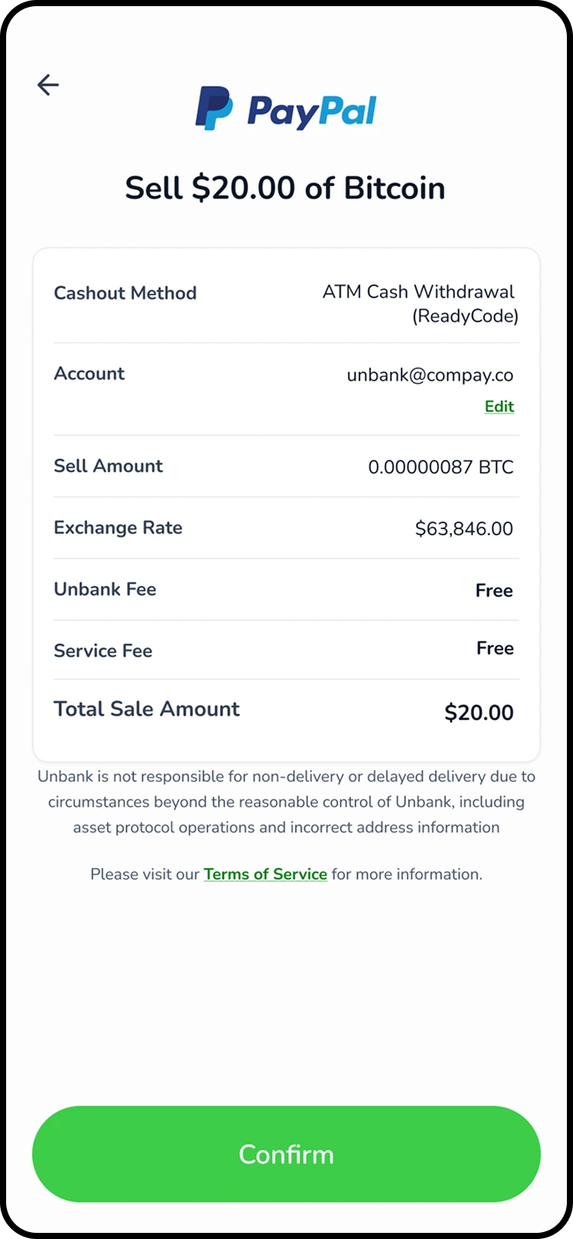Edit the PayPal account email

[499, 406]
